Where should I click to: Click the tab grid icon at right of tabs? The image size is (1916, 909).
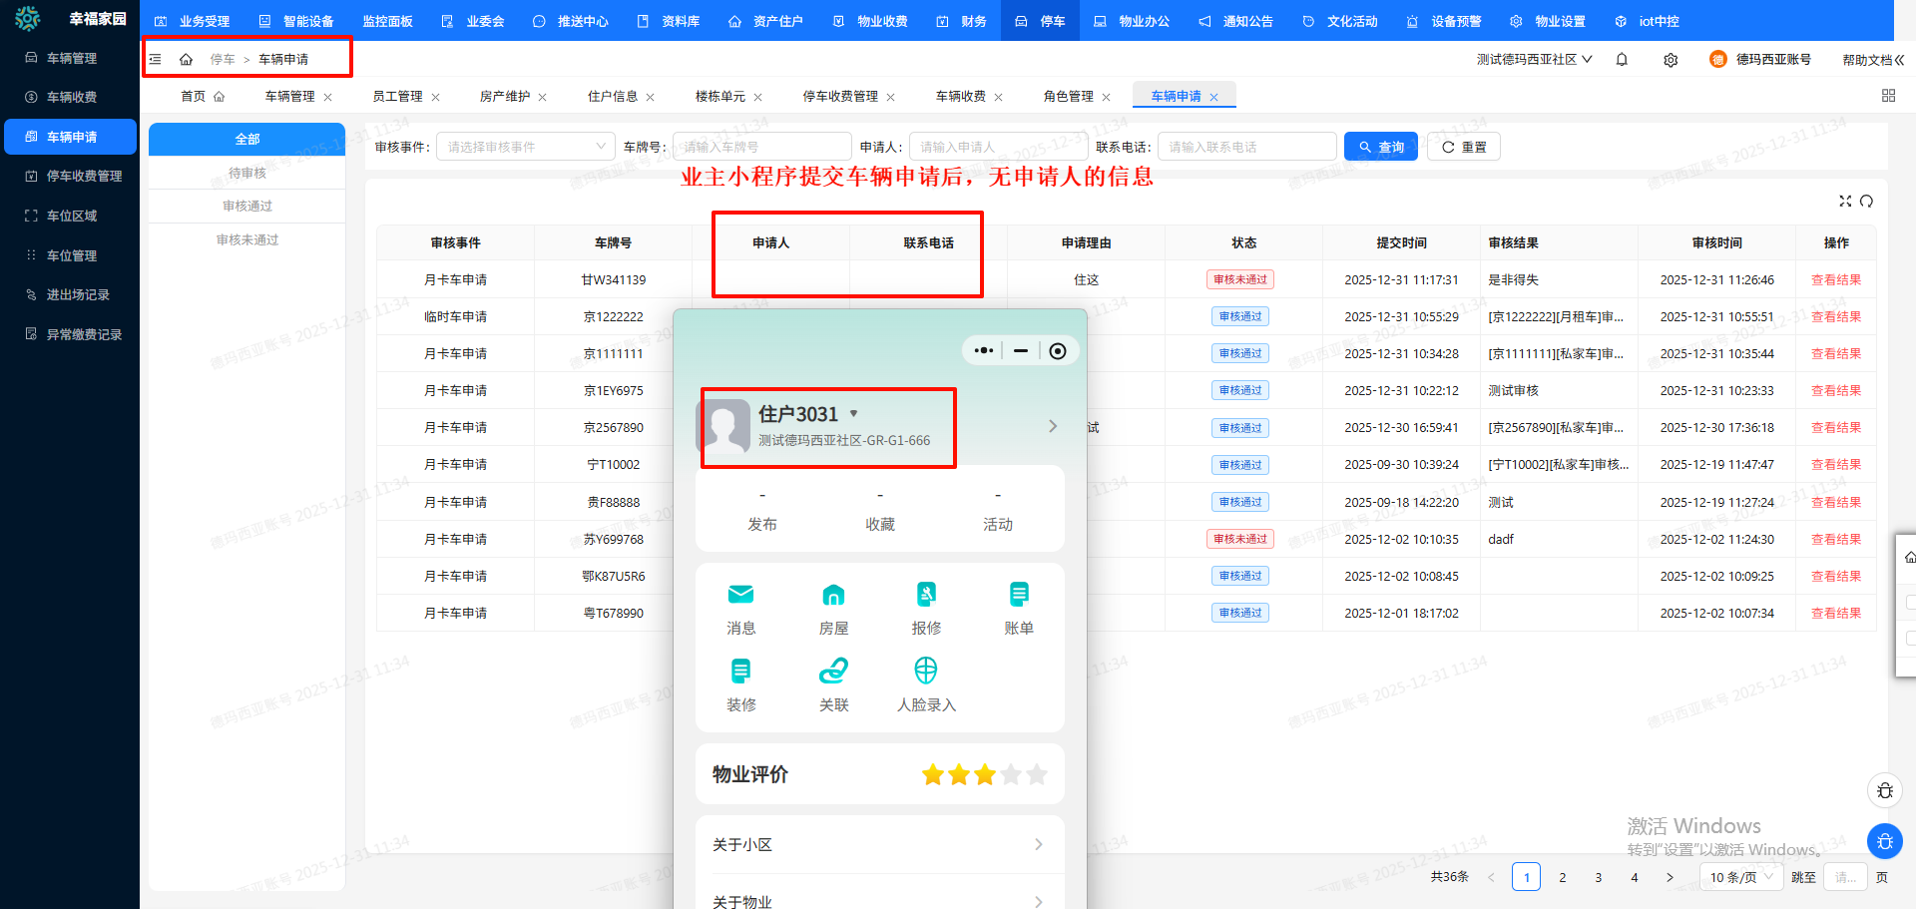(1888, 96)
